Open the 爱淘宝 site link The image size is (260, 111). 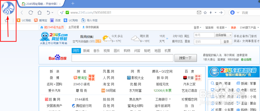80,78
